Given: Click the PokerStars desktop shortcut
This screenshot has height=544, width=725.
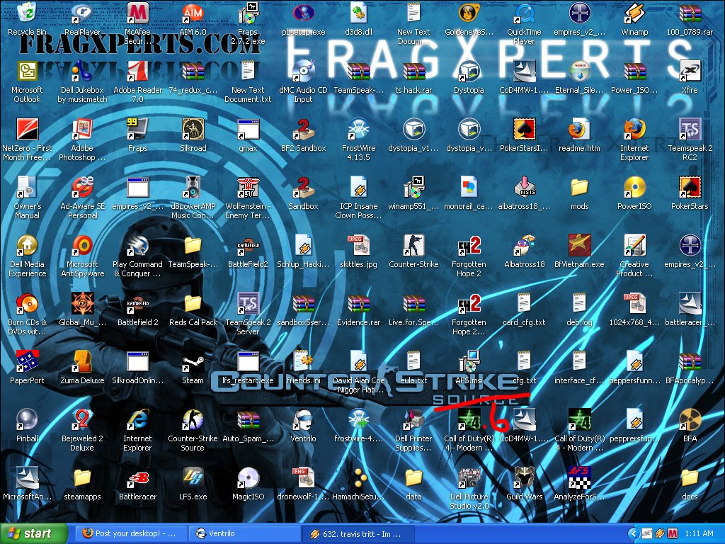Looking at the screenshot, I should coord(690,187).
